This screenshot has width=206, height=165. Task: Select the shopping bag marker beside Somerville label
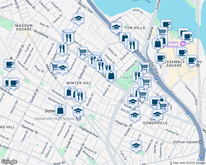pyautogui.click(x=60, y=110)
